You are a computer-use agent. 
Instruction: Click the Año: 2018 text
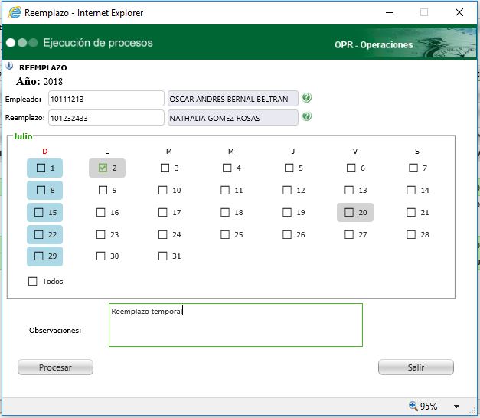(x=40, y=81)
